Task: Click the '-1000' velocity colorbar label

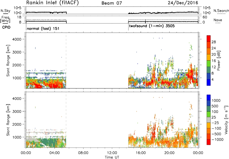Action: (217, 139)
